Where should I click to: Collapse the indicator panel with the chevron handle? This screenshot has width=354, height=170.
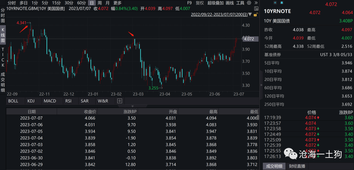(132, 106)
